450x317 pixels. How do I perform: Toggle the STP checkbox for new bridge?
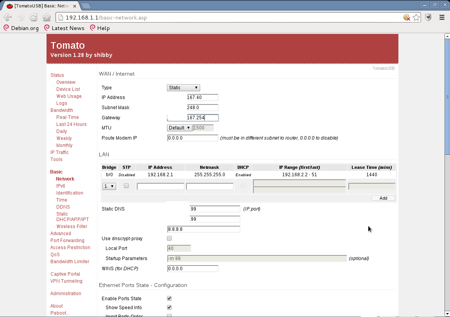(126, 186)
